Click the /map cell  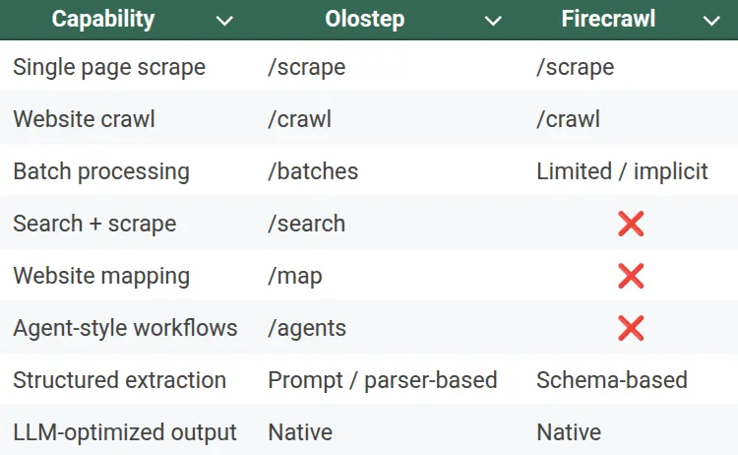(x=295, y=276)
